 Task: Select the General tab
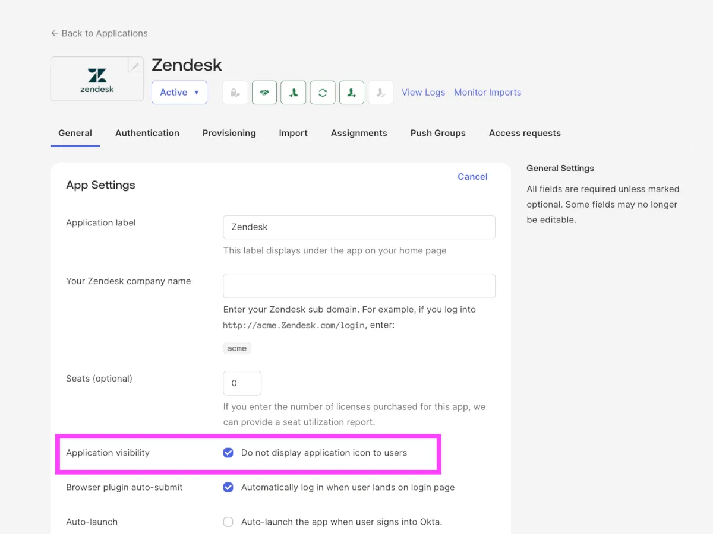click(75, 133)
